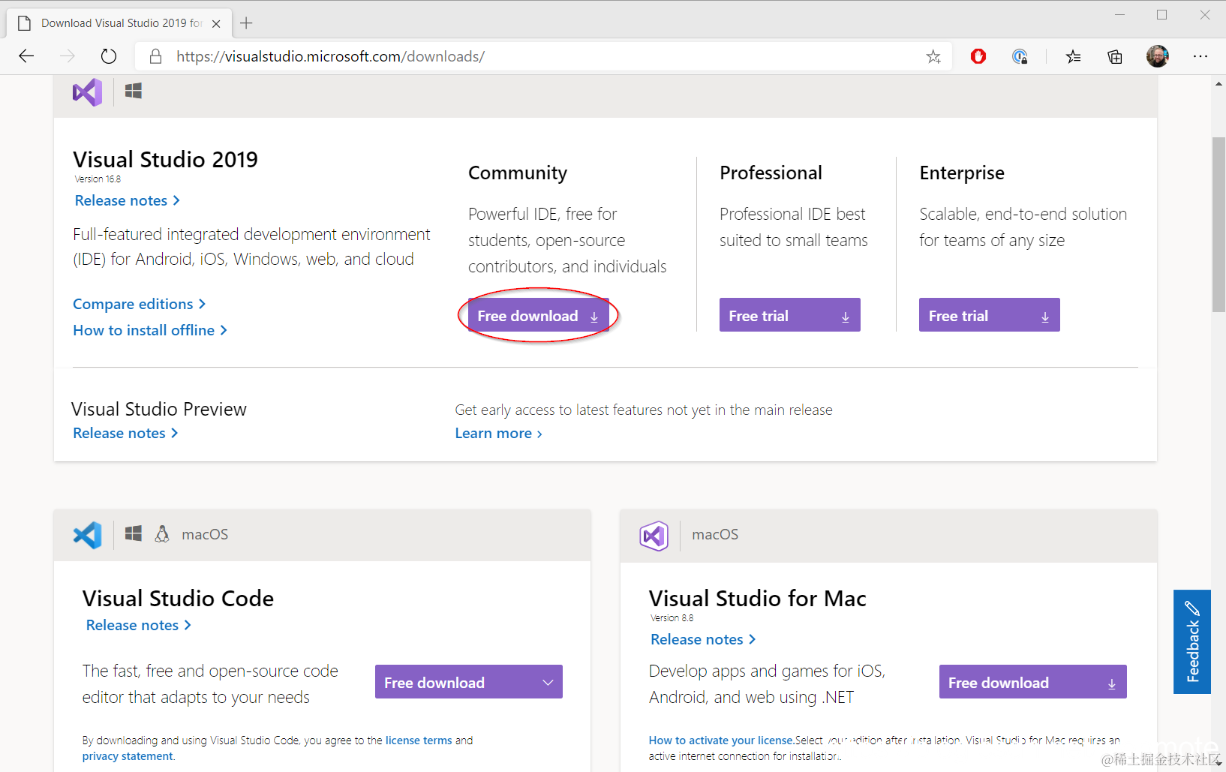Click the browser back arrow
The width and height of the screenshot is (1226, 772).
click(26, 56)
